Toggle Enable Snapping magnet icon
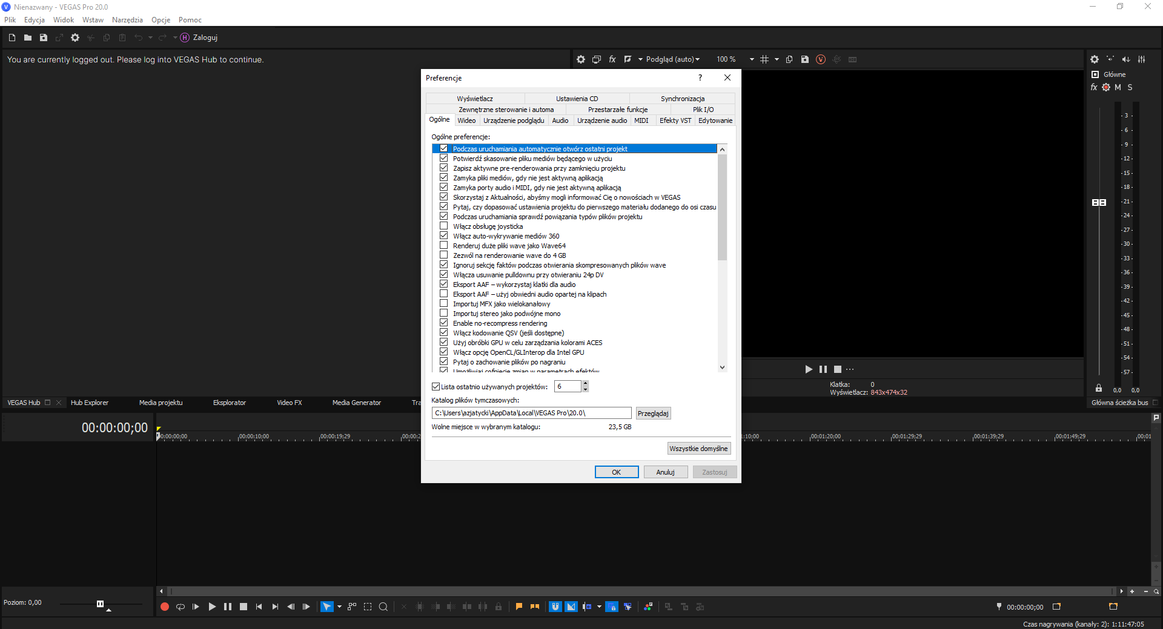 (x=555, y=607)
